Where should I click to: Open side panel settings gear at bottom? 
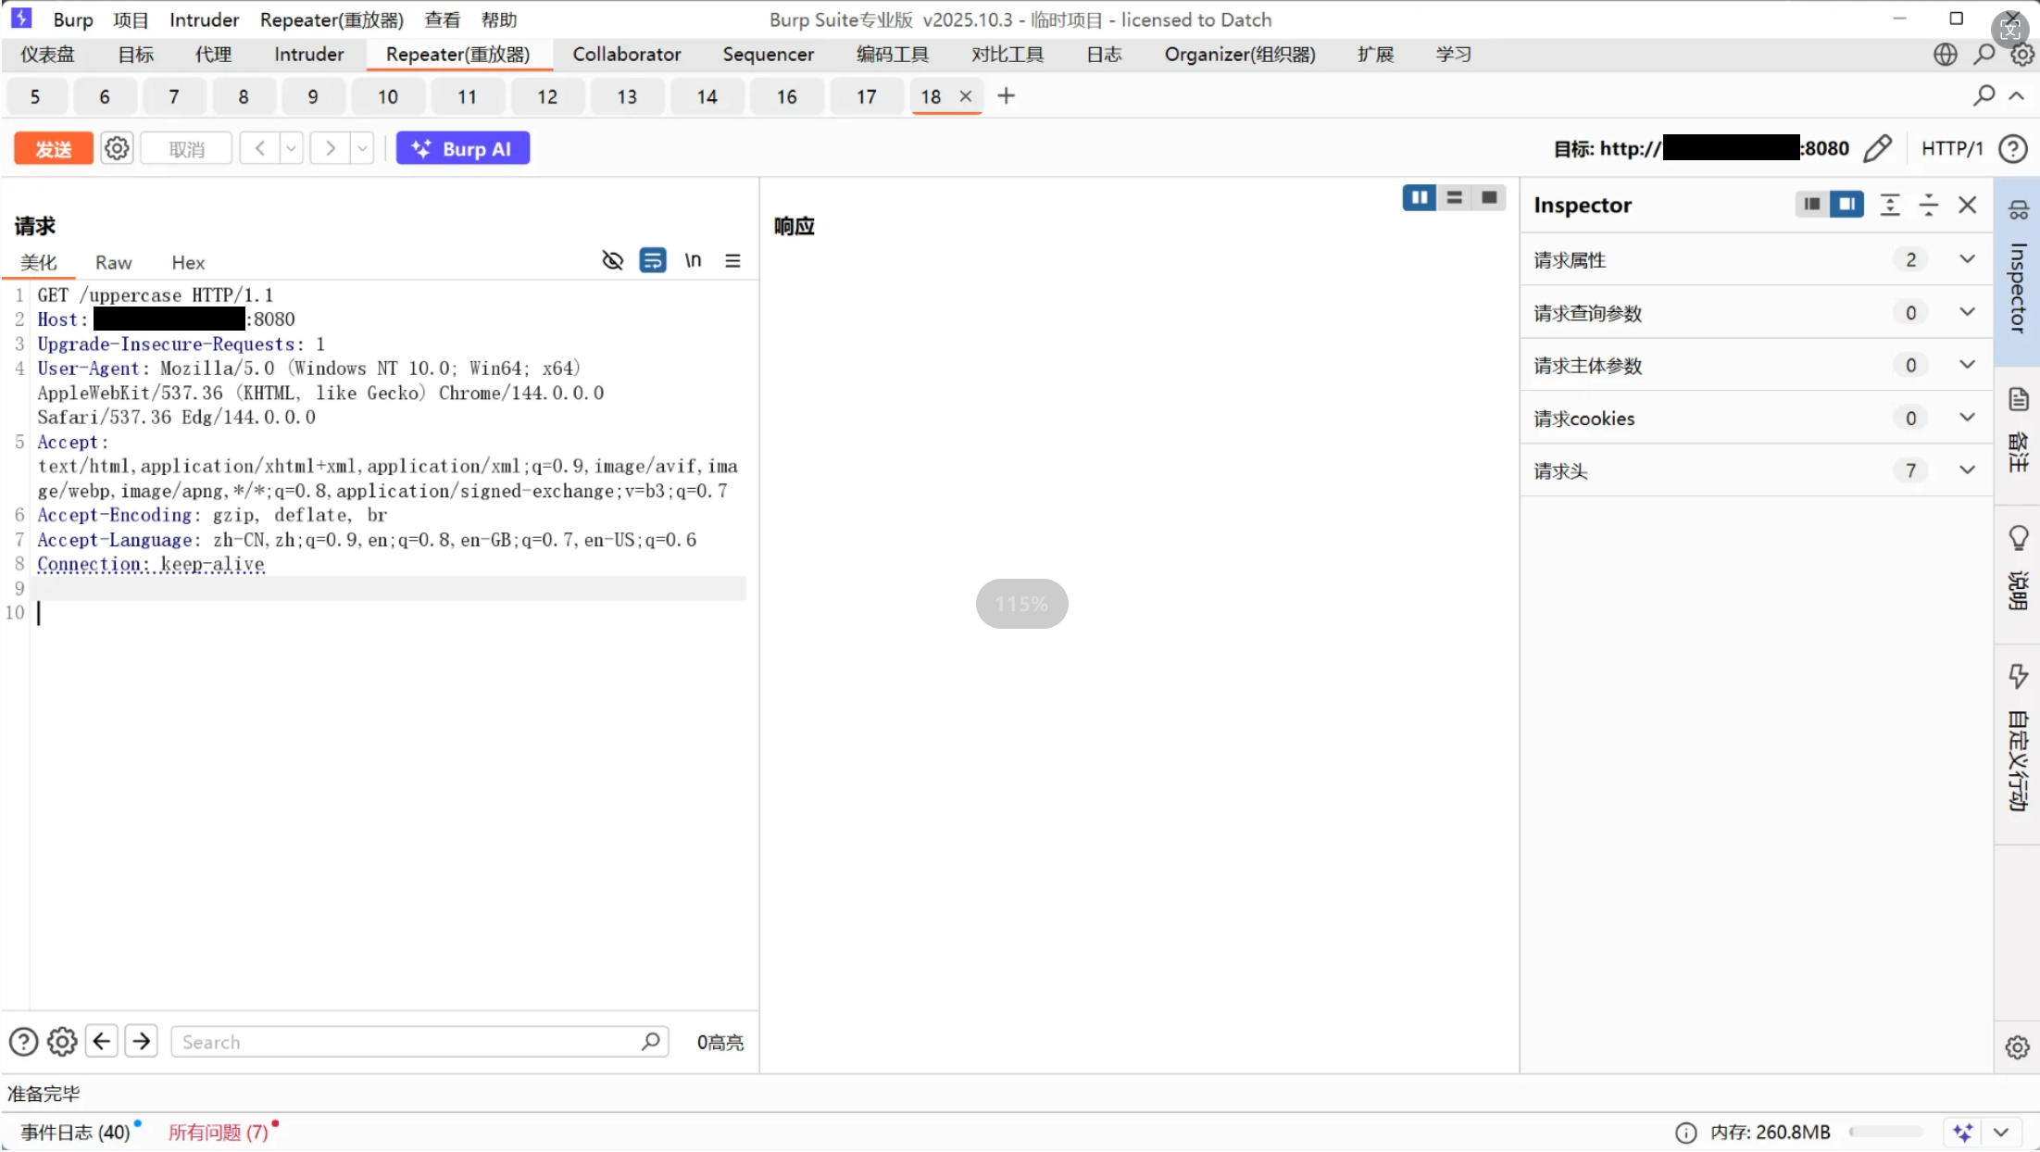2017,1047
